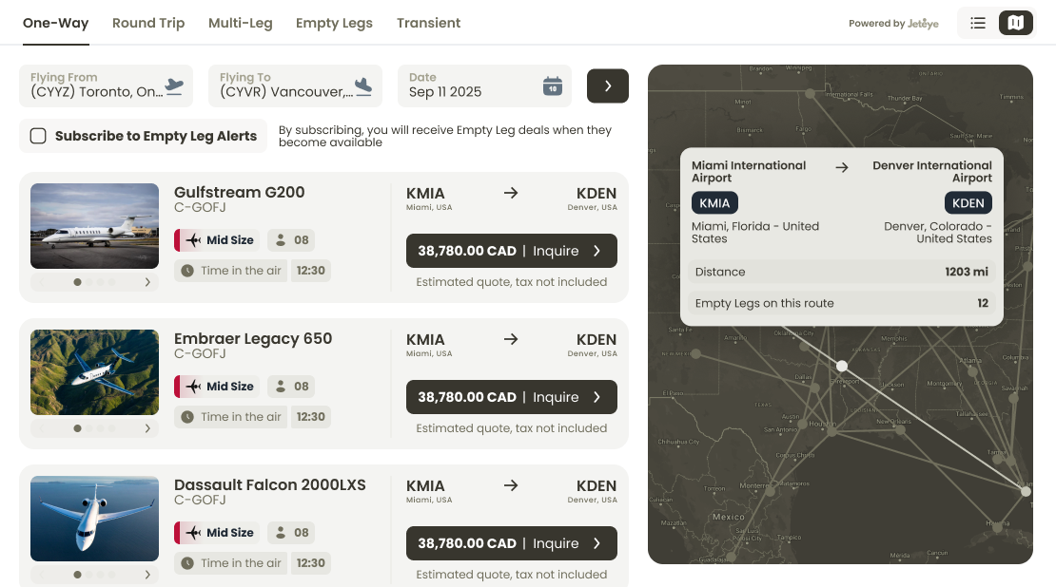Click clock icon on Dassault Falcon card

187,563
